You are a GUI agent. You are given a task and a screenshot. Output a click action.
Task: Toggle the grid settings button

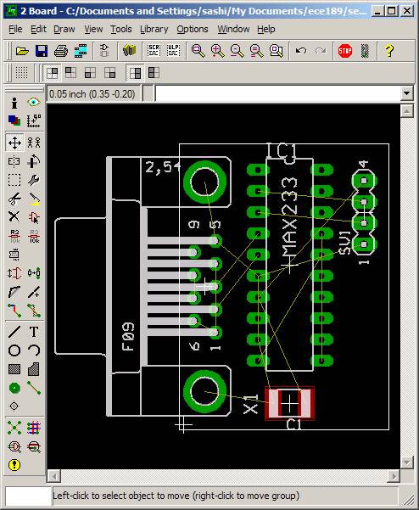tap(21, 72)
